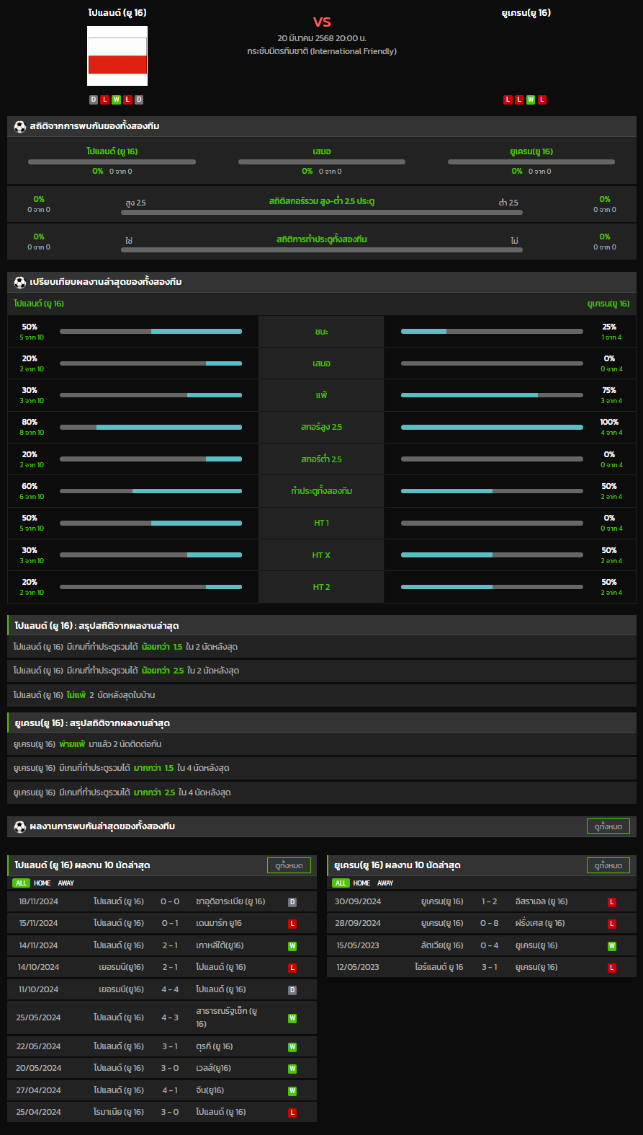The height and width of the screenshot is (1135, 643).
Task: Click the date 14/10/2024 in Poland list
Action: (x=39, y=967)
